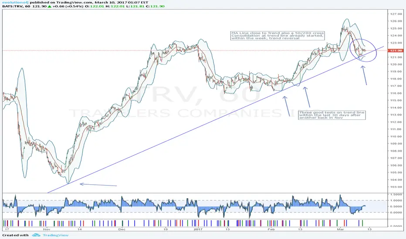
Task: Click the 123.00 price axis label
Action: point(396,43)
